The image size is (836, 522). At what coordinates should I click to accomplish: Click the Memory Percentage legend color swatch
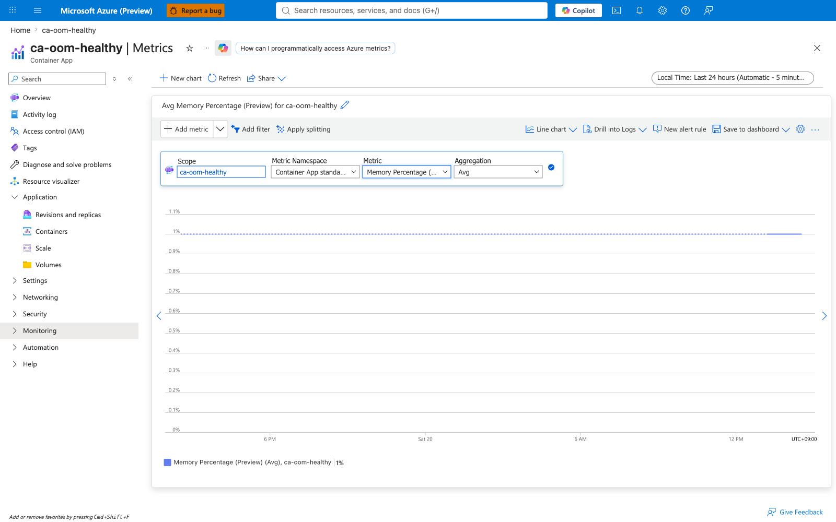click(x=168, y=462)
